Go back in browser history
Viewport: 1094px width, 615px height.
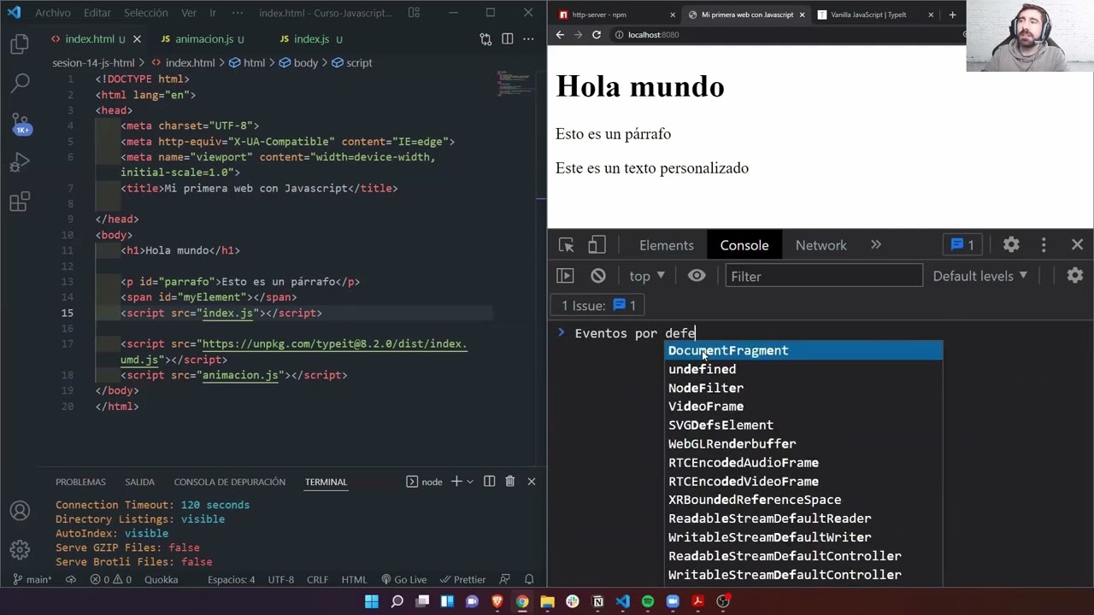[x=560, y=35]
